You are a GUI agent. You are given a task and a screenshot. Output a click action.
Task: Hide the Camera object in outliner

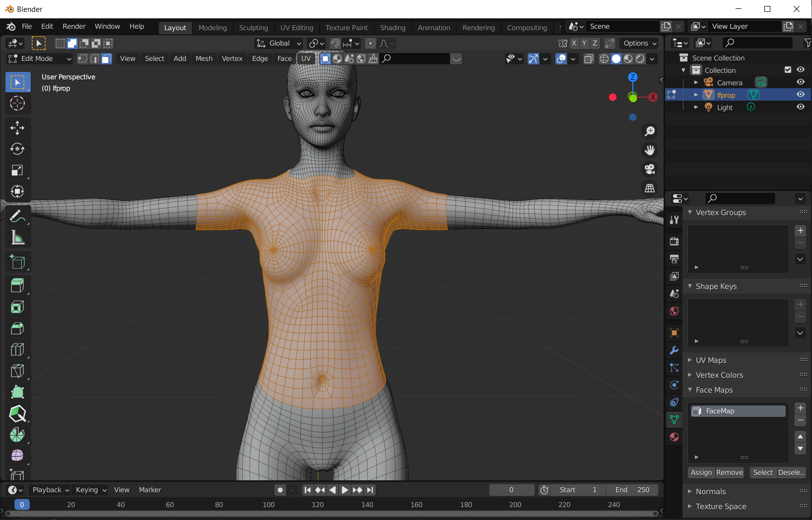coord(800,82)
